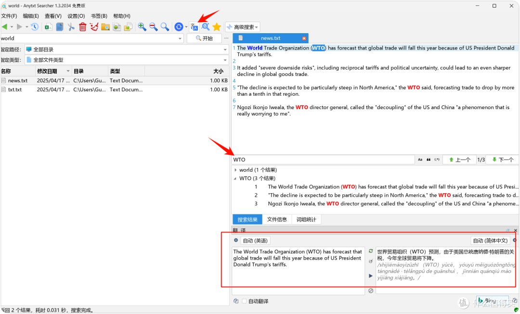Screen dimensions: 520x314
Task: Click the 上一个 previous match button
Action: click(459, 160)
